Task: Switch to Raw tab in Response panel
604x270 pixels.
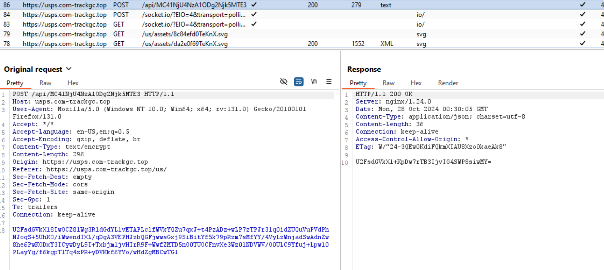Action: coord(388,83)
